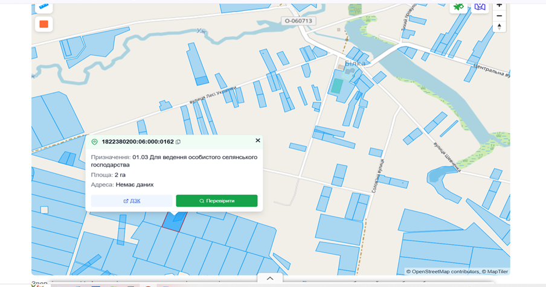Open the ДЗК external link
The image size is (546, 287).
point(132,201)
